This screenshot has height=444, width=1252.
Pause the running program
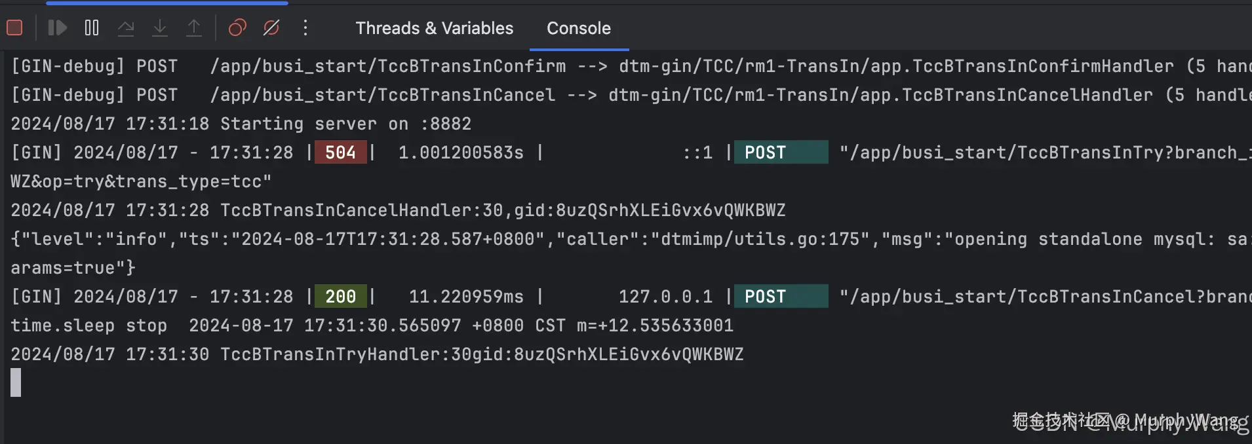click(92, 28)
